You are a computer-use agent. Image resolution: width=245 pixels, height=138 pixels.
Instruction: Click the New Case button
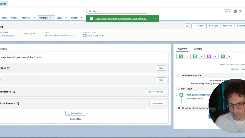click(214, 26)
